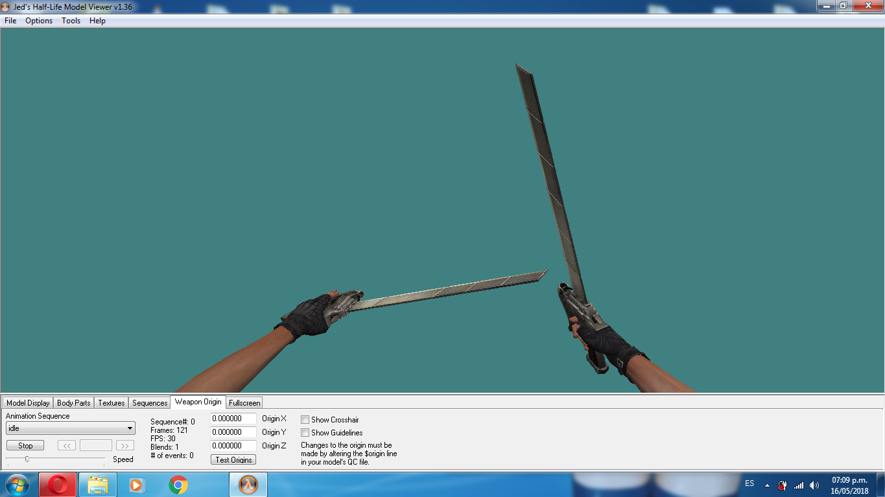Image resolution: width=885 pixels, height=497 pixels.
Task: Click the # of events: 0 text
Action: click(172, 456)
